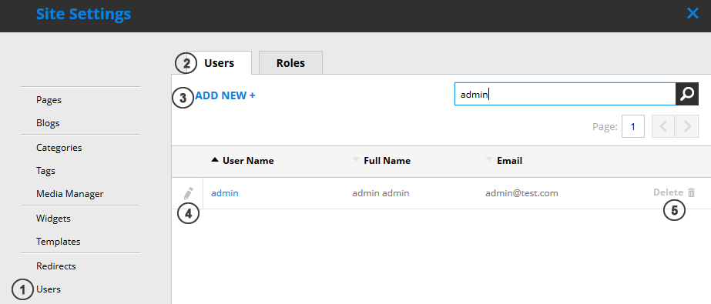Open Tags in sidebar

(45, 171)
